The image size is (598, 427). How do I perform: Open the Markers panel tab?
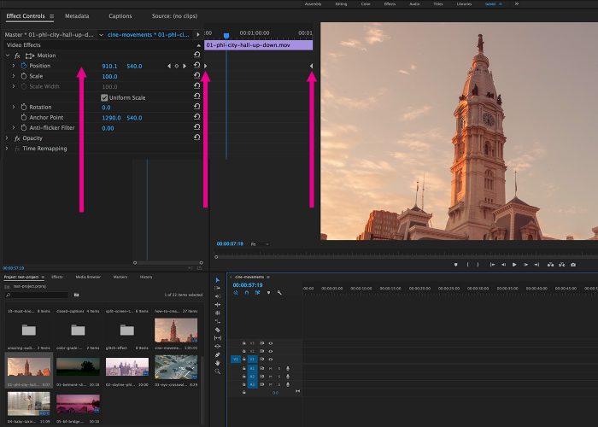[x=120, y=277]
